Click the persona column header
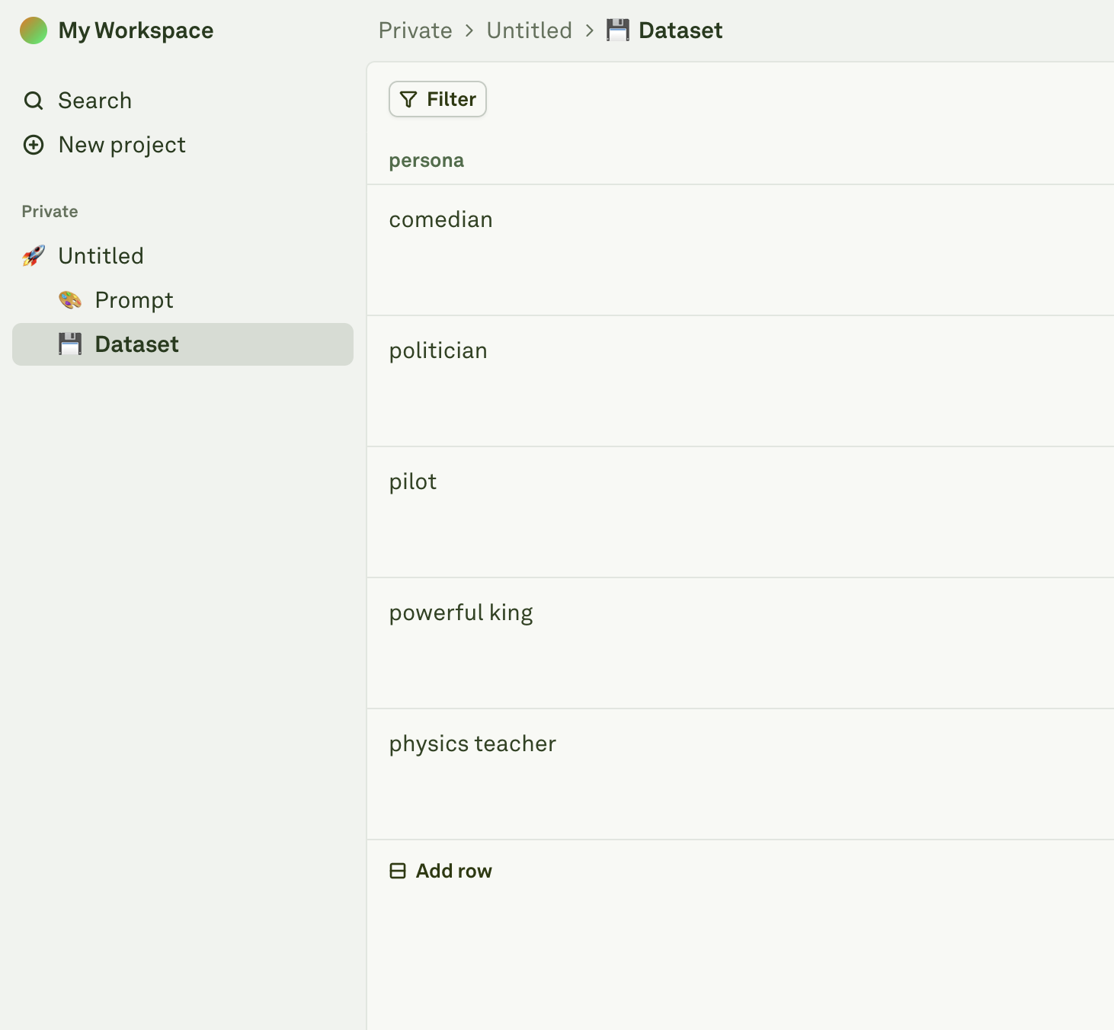1114x1030 pixels. click(427, 161)
